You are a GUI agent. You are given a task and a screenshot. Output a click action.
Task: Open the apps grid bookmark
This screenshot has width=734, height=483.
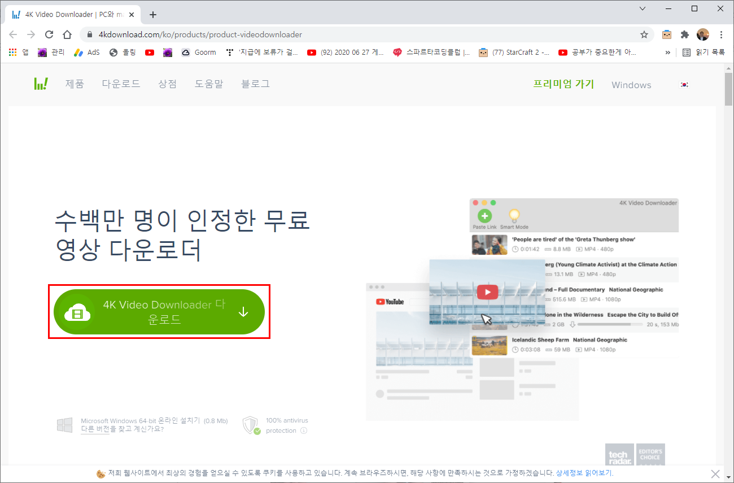pyautogui.click(x=18, y=52)
